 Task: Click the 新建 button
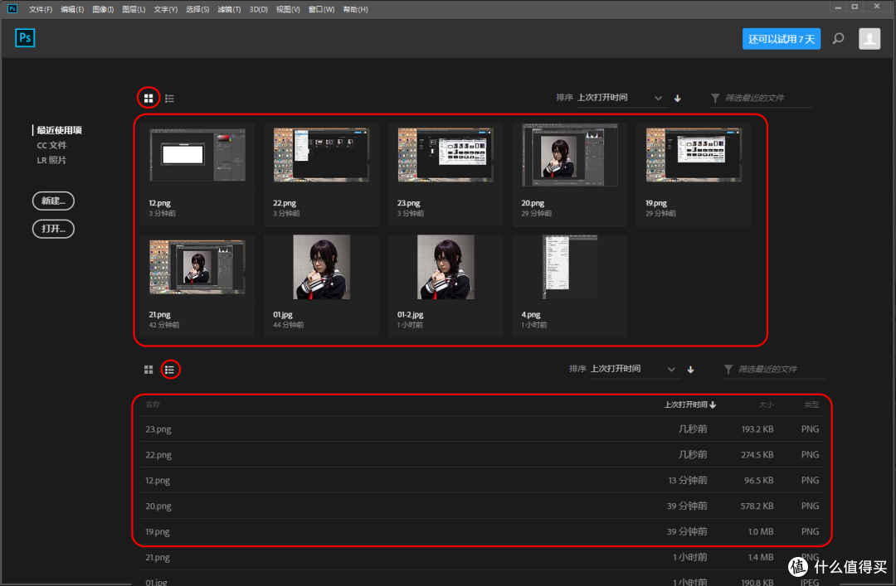tap(52, 201)
